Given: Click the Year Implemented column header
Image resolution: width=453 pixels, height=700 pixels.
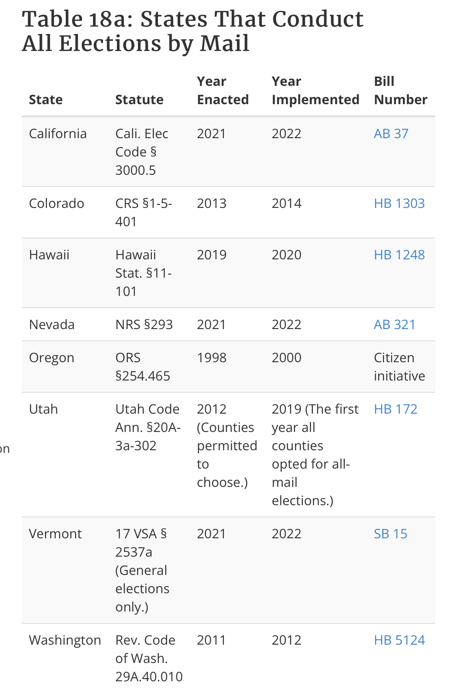Looking at the screenshot, I should click(315, 90).
